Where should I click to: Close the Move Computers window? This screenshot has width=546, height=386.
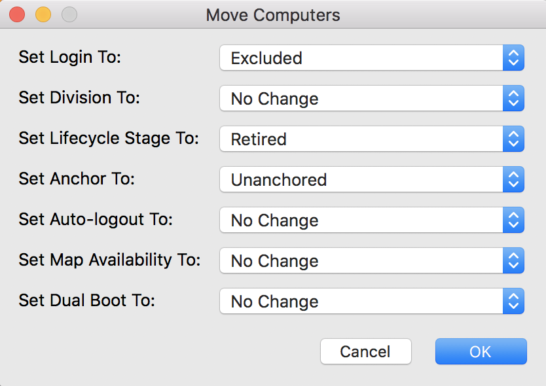pyautogui.click(x=17, y=14)
